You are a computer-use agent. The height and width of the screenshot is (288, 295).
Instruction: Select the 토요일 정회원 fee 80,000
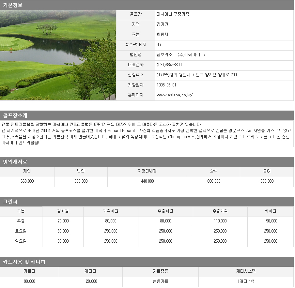[63, 231]
